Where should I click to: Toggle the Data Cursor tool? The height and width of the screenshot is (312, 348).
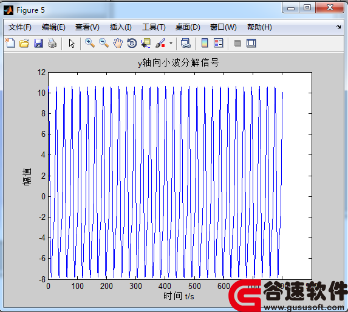[x=146, y=43]
